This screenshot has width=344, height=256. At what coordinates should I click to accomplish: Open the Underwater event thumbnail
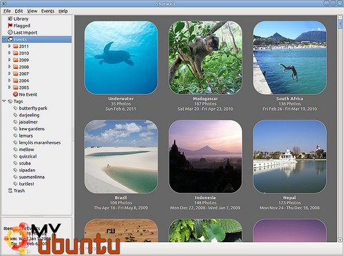121,58
